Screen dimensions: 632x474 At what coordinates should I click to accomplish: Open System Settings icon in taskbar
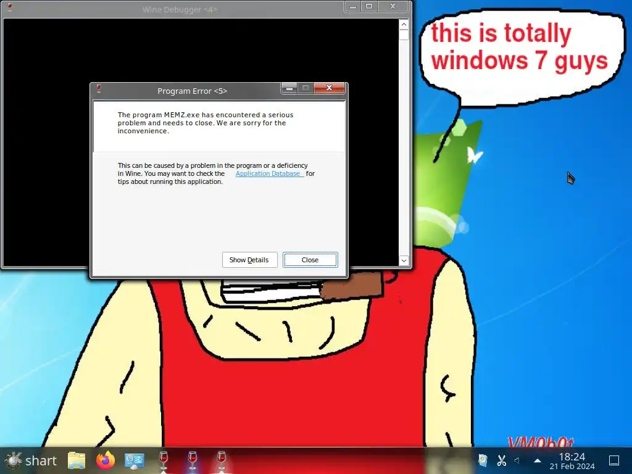coord(134,460)
